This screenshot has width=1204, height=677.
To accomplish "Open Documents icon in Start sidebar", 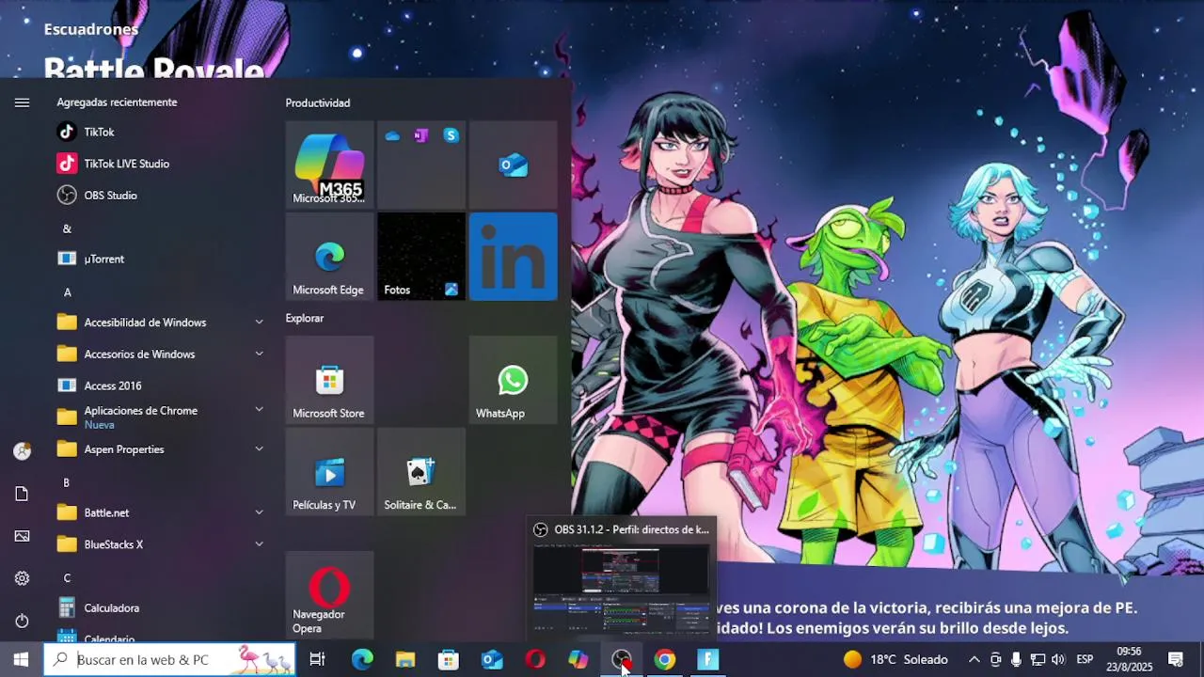I will click(x=22, y=494).
